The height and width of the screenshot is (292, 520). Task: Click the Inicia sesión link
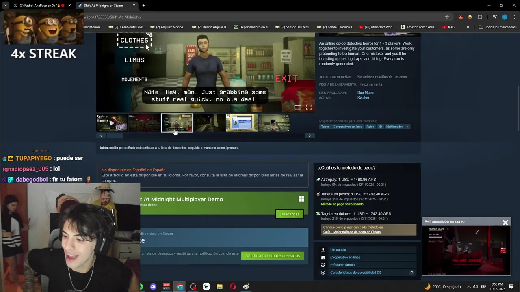point(109,148)
